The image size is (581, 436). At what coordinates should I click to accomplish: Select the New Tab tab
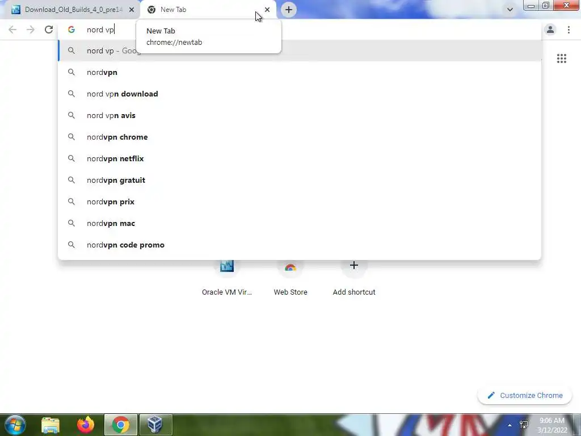pyautogui.click(x=208, y=10)
